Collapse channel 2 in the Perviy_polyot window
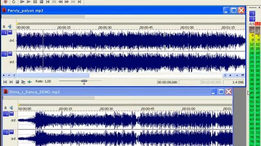 [x=10, y=54]
